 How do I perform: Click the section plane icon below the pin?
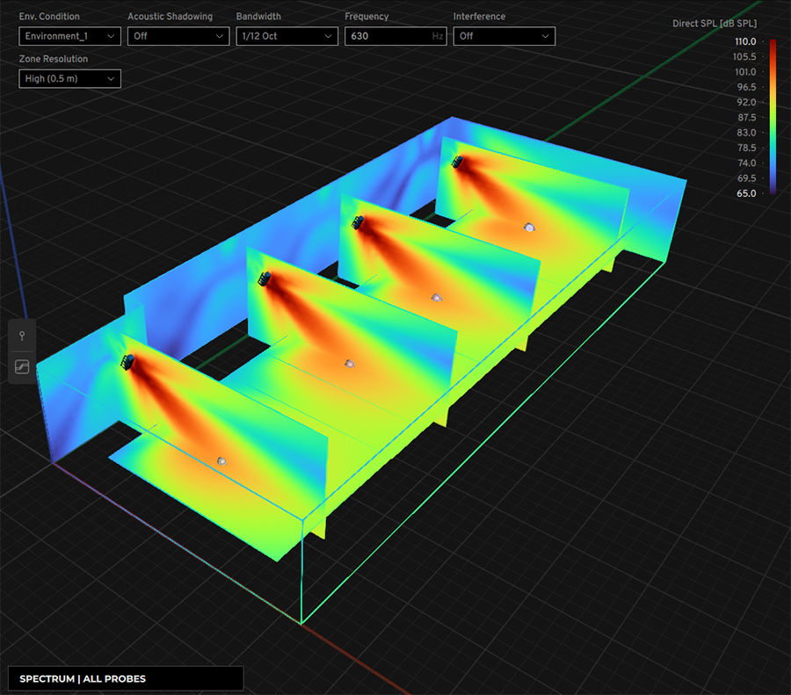click(x=22, y=367)
